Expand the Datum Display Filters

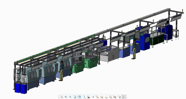click(x=97, y=97)
